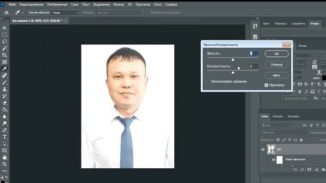The height and width of the screenshot is (183, 326).
Task: Open the Sample layers dropdown in options bar
Action: coord(119,13)
